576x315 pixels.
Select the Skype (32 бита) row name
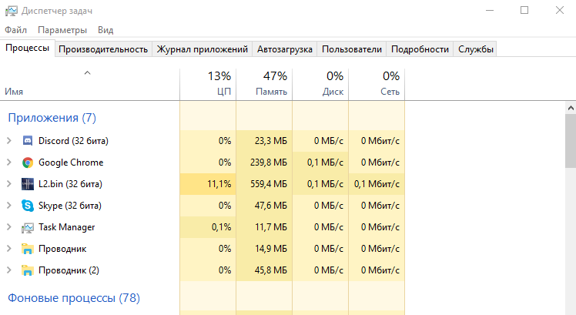point(70,206)
